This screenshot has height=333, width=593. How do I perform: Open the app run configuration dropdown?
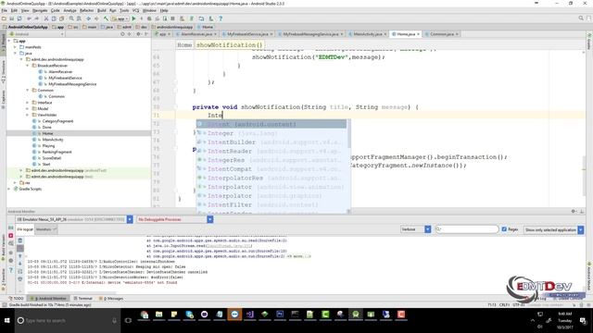pos(120,18)
